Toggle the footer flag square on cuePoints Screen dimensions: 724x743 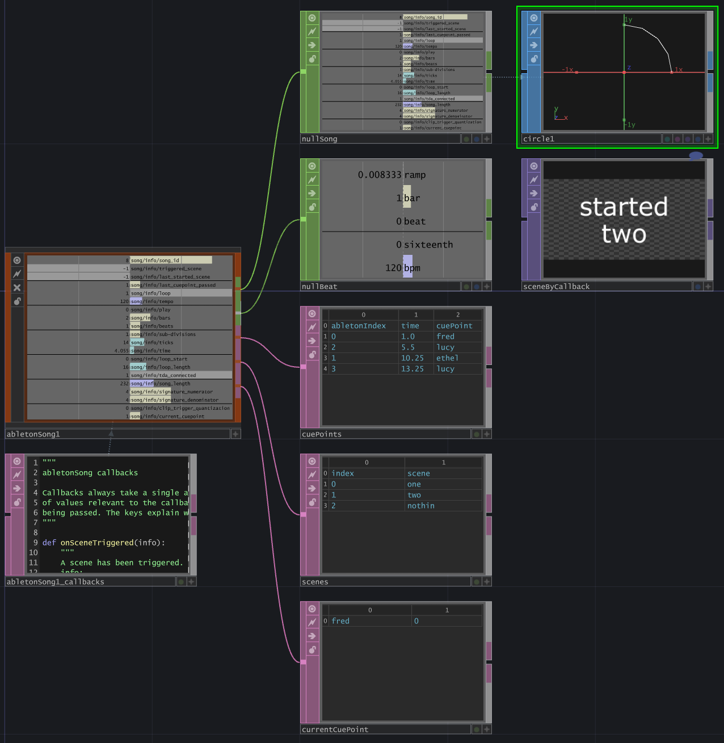click(x=476, y=434)
